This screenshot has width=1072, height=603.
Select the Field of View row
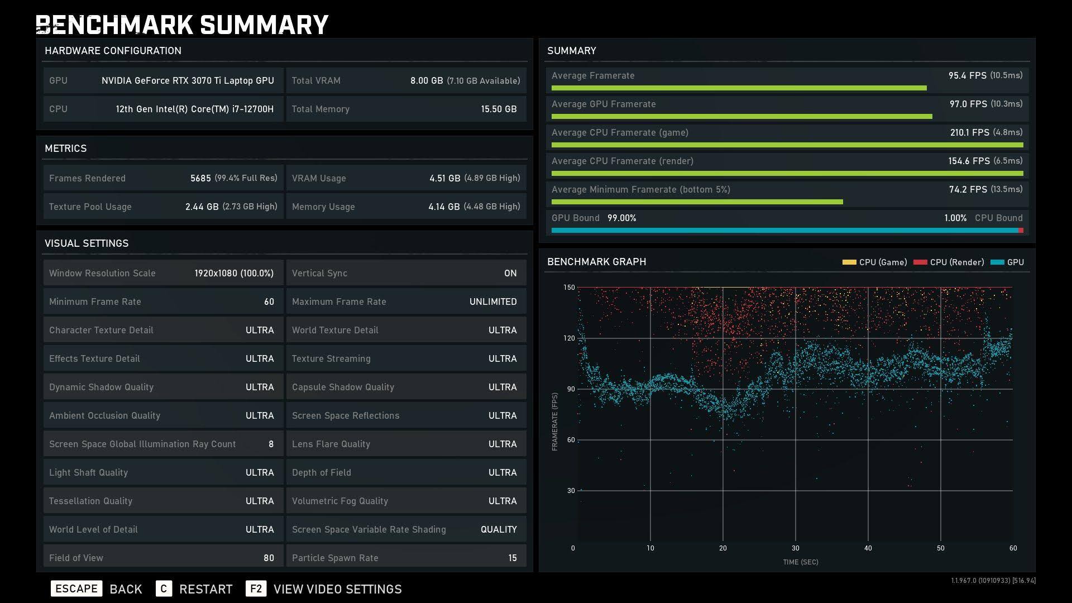coord(162,557)
